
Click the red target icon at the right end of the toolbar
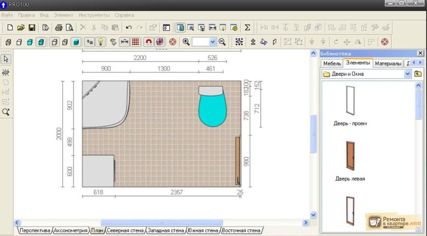pos(384,42)
